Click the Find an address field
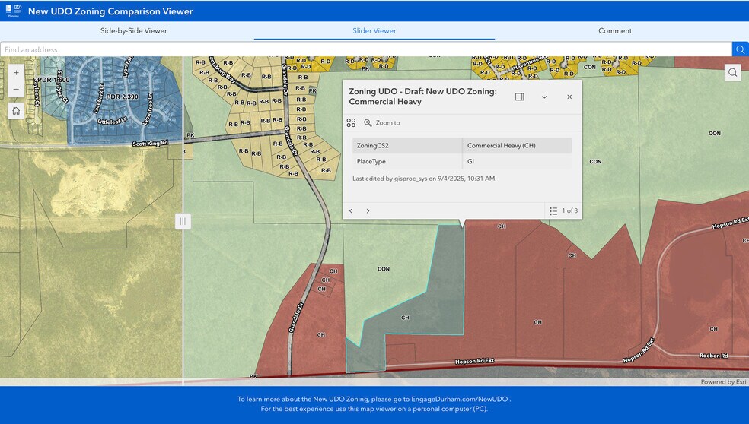 365,49
